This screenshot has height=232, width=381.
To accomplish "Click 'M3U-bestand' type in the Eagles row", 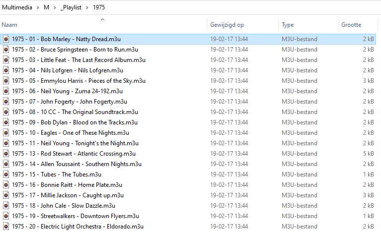I will [x=300, y=133].
